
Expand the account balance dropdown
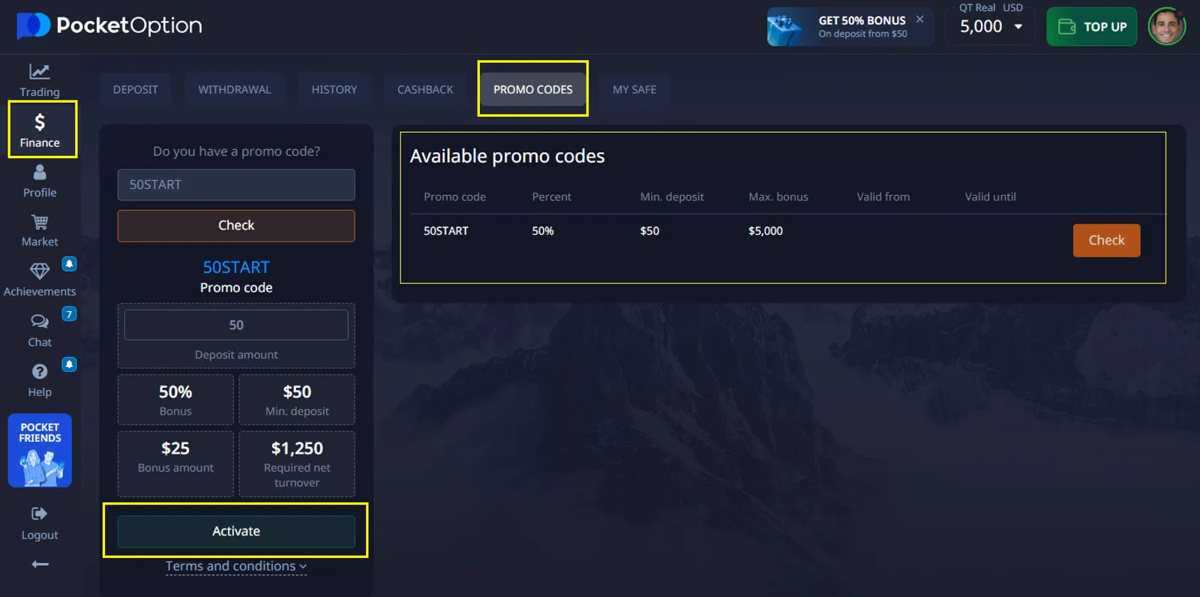[1018, 27]
